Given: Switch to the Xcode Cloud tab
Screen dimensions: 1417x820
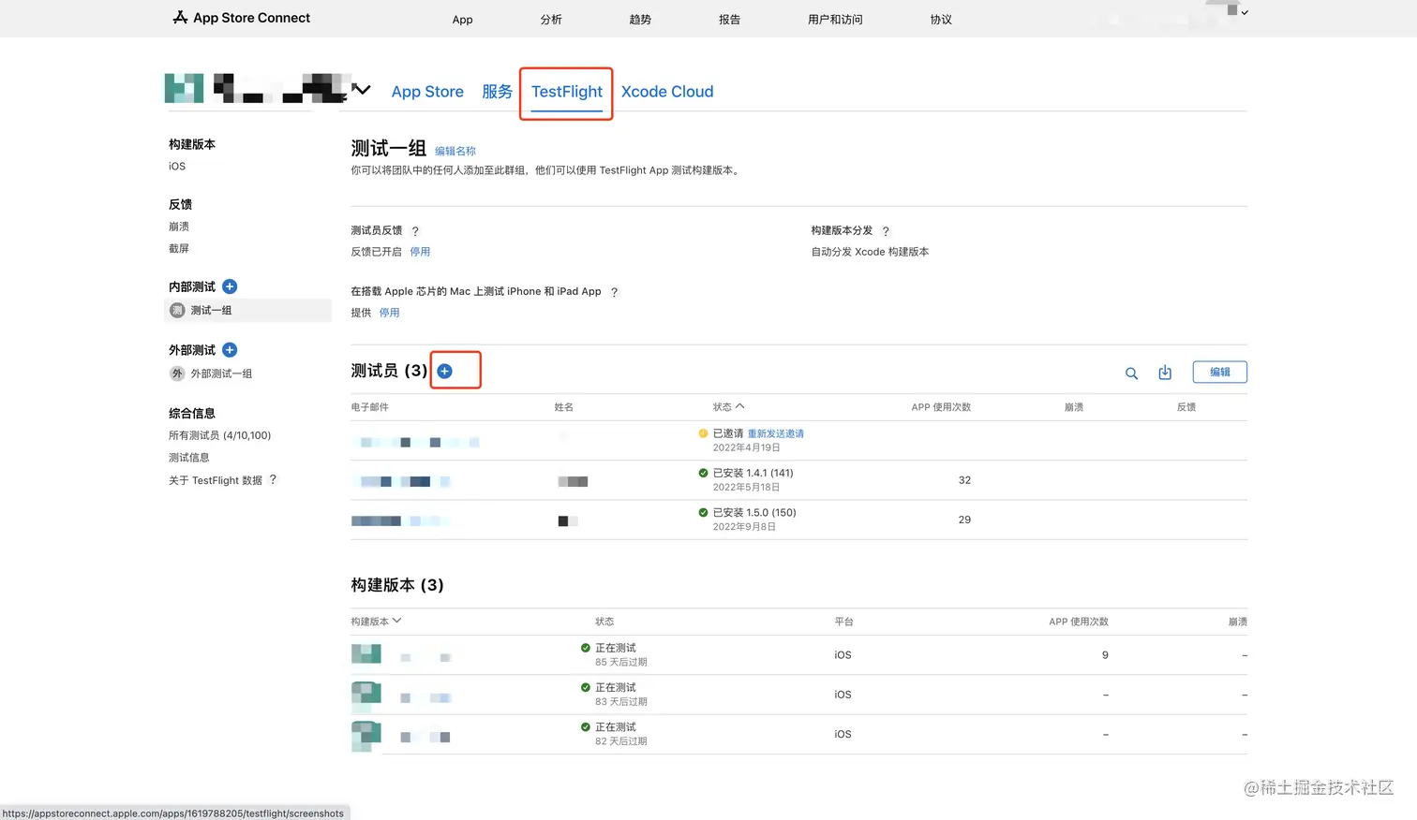Looking at the screenshot, I should [667, 92].
